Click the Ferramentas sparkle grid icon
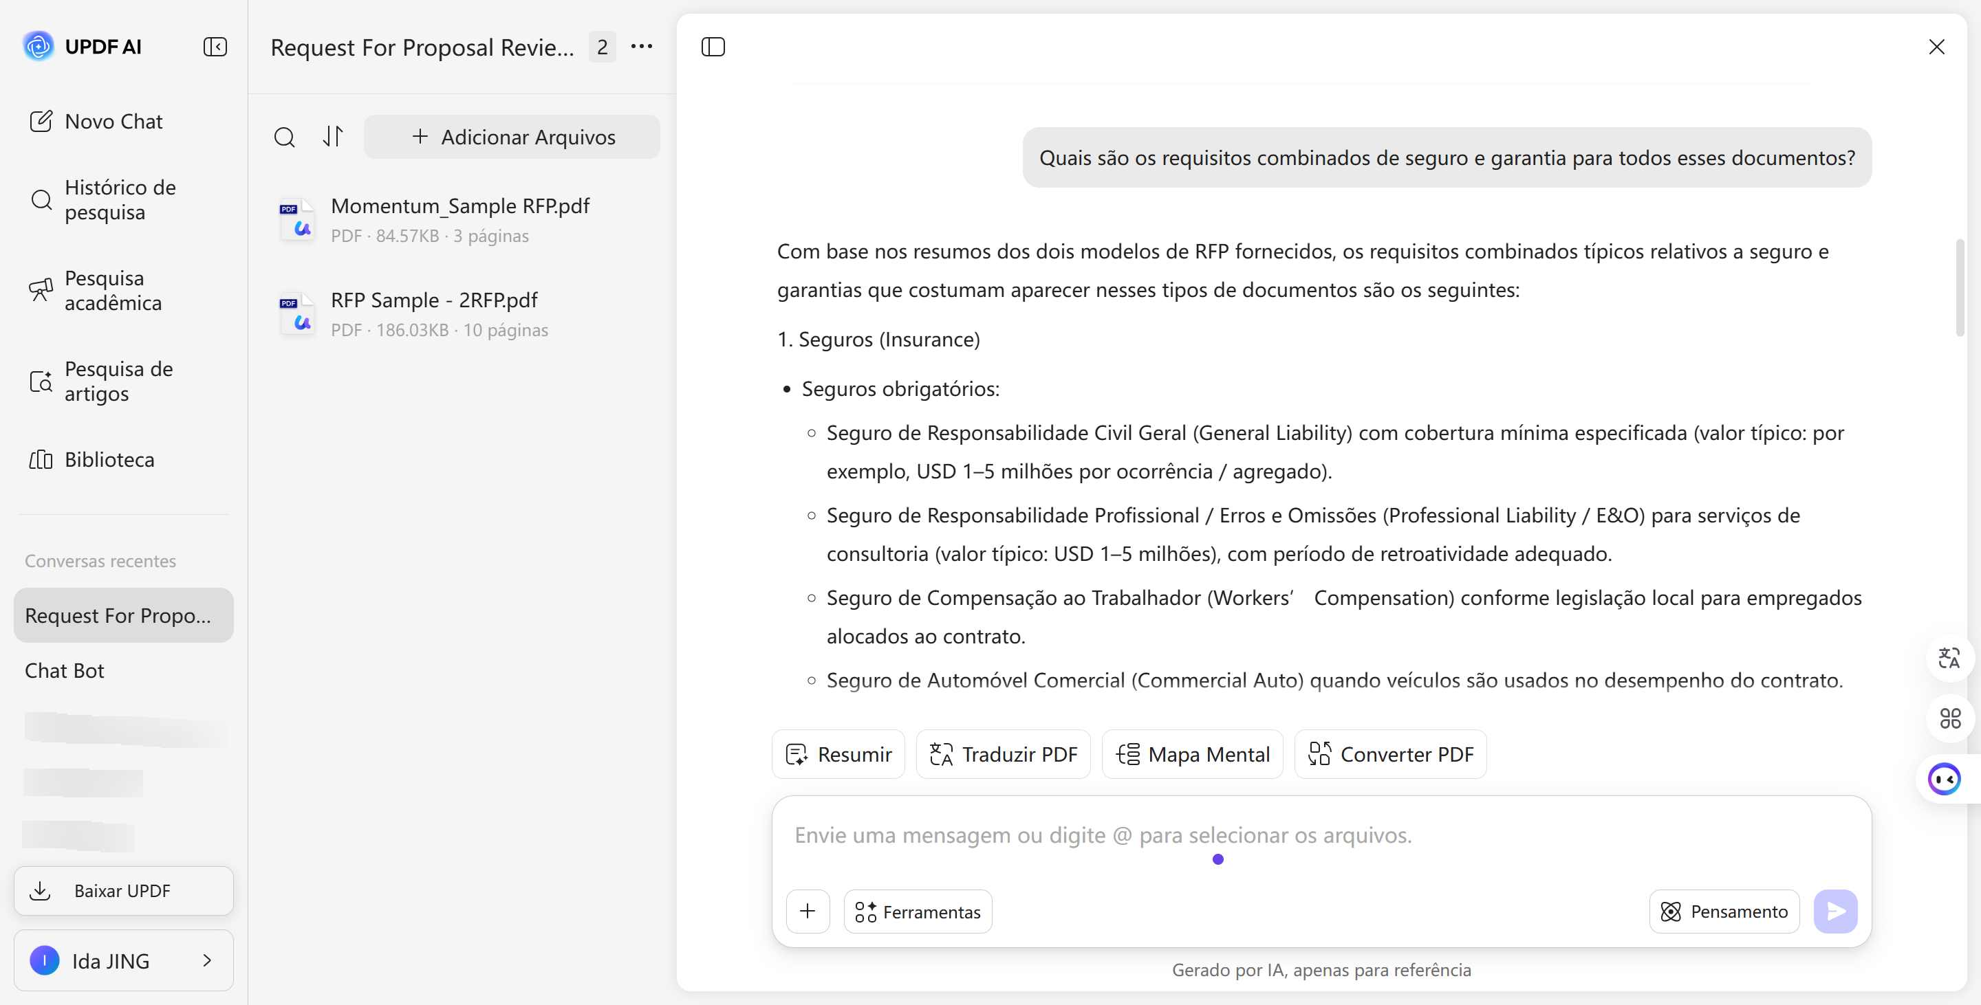Viewport: 1981px width, 1005px height. click(x=866, y=912)
